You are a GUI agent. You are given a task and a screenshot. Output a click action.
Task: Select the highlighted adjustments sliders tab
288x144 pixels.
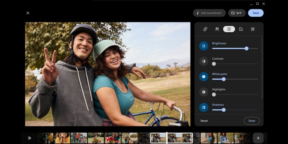click(x=229, y=29)
